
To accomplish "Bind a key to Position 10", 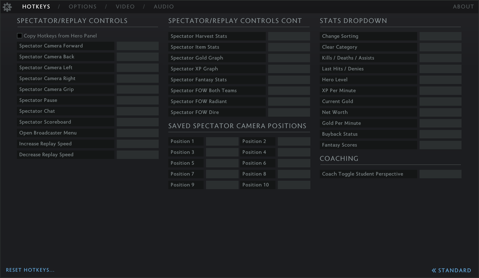I will click(x=294, y=185).
